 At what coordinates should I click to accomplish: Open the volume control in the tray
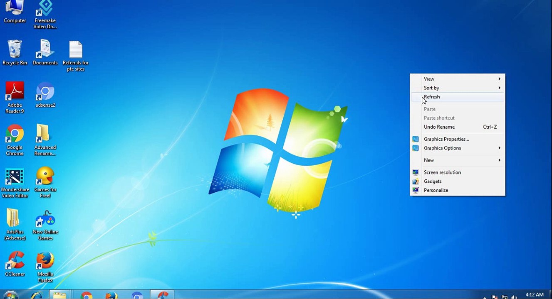coord(514,297)
